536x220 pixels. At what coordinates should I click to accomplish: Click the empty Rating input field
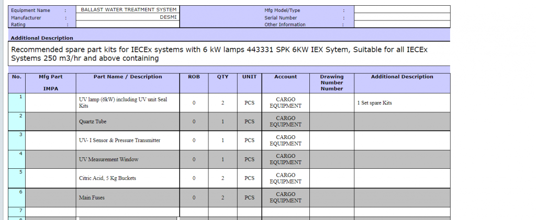click(128, 24)
